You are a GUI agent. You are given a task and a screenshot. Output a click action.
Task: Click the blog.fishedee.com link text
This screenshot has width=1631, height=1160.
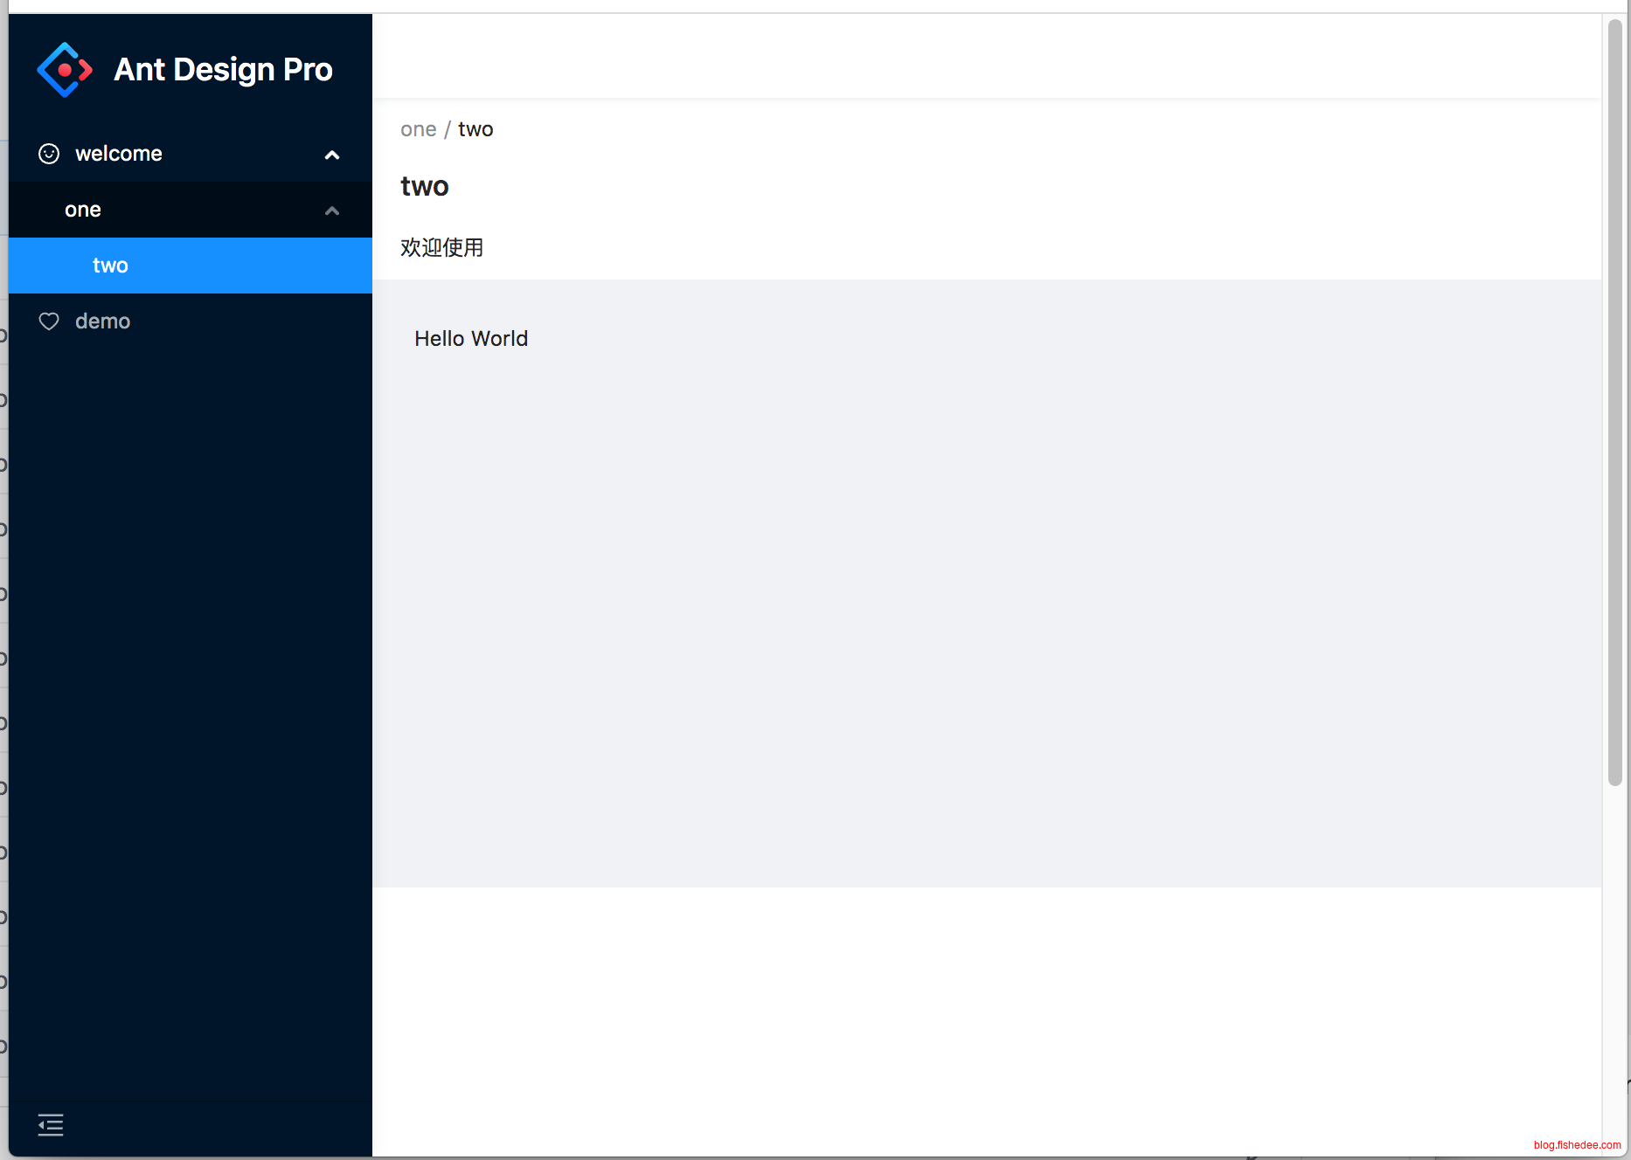(x=1577, y=1145)
